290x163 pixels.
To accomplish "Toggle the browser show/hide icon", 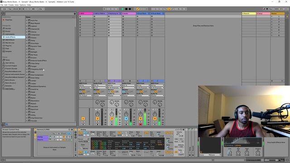I will tap(3, 13).
